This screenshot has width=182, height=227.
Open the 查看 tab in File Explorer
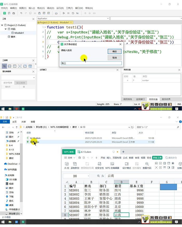pyautogui.click(x=33, y=122)
